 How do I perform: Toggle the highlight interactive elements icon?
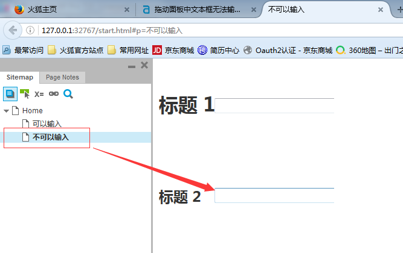click(x=25, y=94)
